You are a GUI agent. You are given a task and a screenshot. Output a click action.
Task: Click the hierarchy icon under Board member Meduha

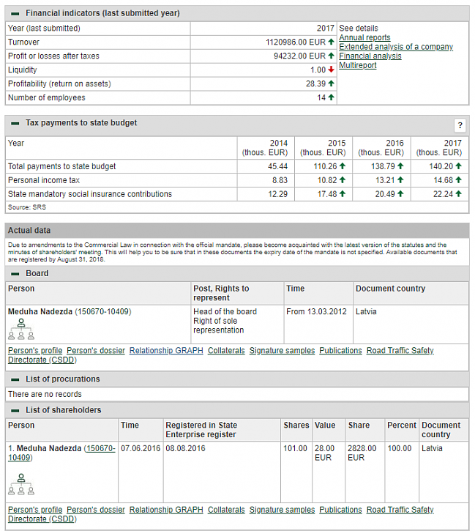pos(20,329)
